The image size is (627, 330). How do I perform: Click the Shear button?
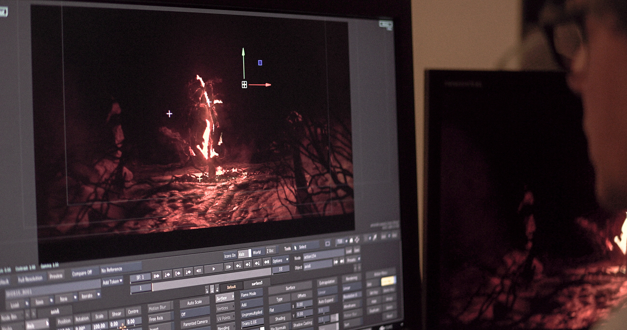coord(117,314)
